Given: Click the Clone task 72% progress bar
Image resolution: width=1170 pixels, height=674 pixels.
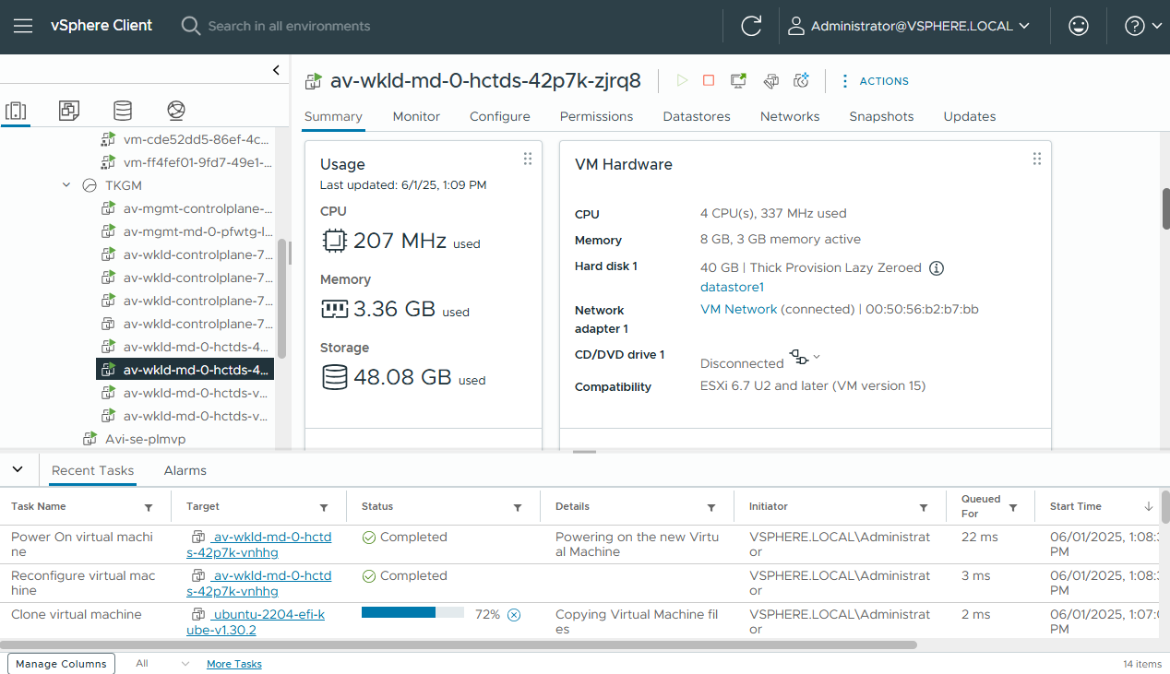Looking at the screenshot, I should pyautogui.click(x=412, y=613).
